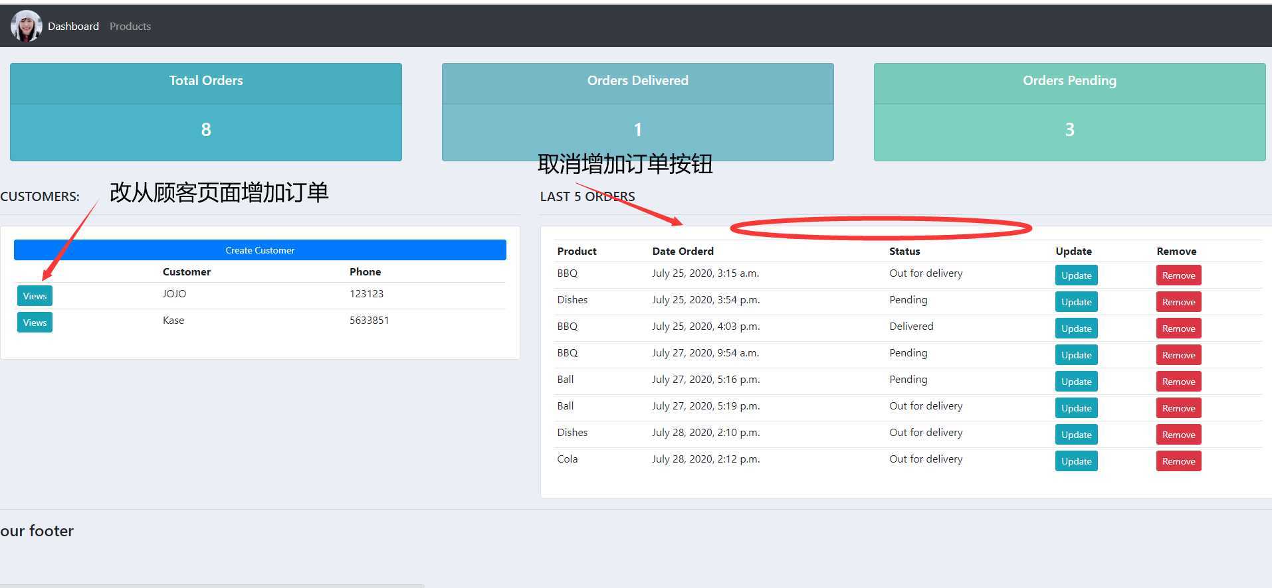Select the date July 25, 2020, 4:03 p.m.
Screen dimensions: 1272x588
coord(706,326)
